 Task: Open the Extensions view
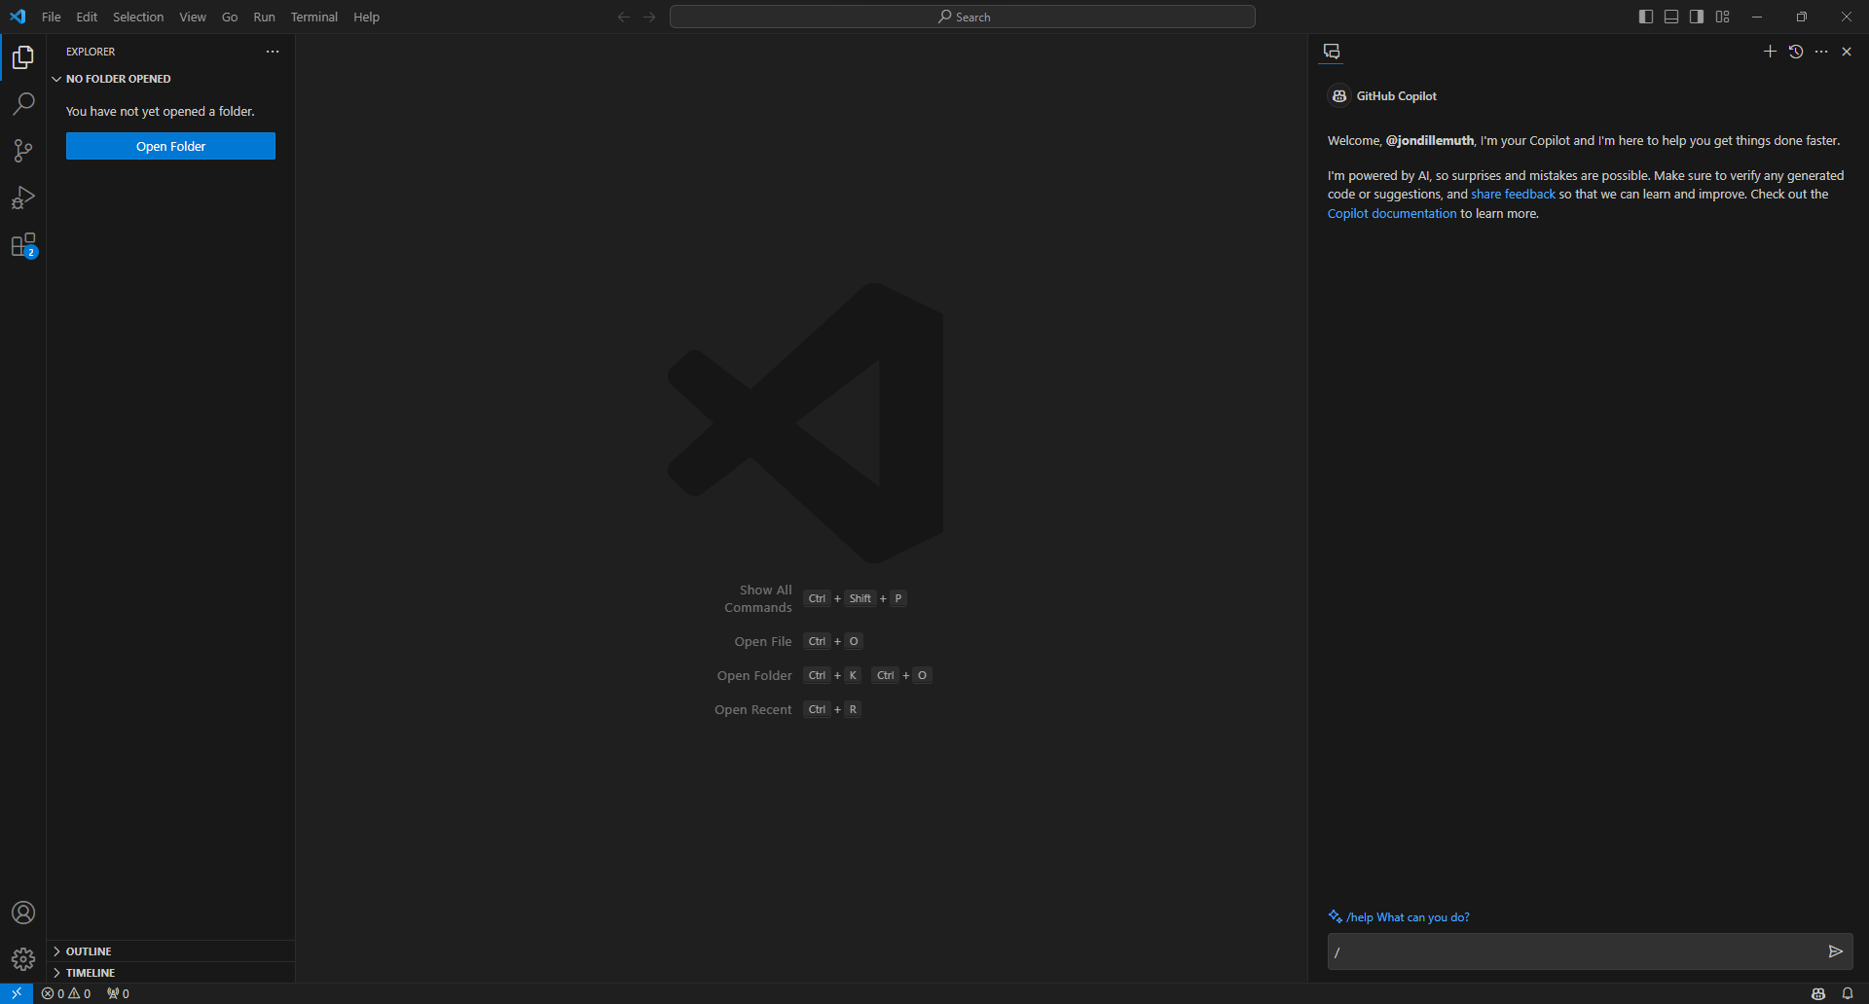pos(23,245)
